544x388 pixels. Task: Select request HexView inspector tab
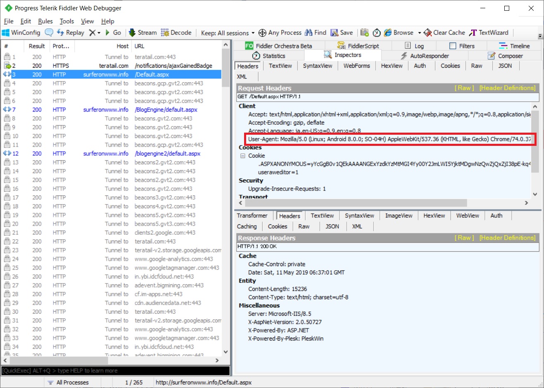pos(392,66)
